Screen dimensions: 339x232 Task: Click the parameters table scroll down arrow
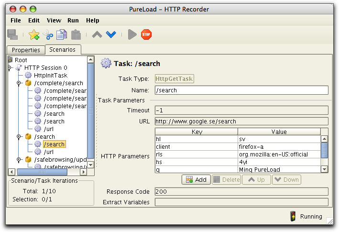324,169
